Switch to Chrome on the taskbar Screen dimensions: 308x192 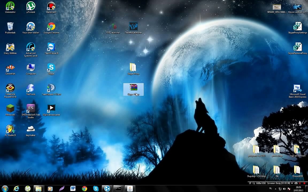coord(84,189)
